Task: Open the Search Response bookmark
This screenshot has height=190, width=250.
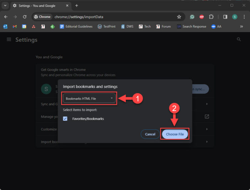Action: [x=192, y=26]
